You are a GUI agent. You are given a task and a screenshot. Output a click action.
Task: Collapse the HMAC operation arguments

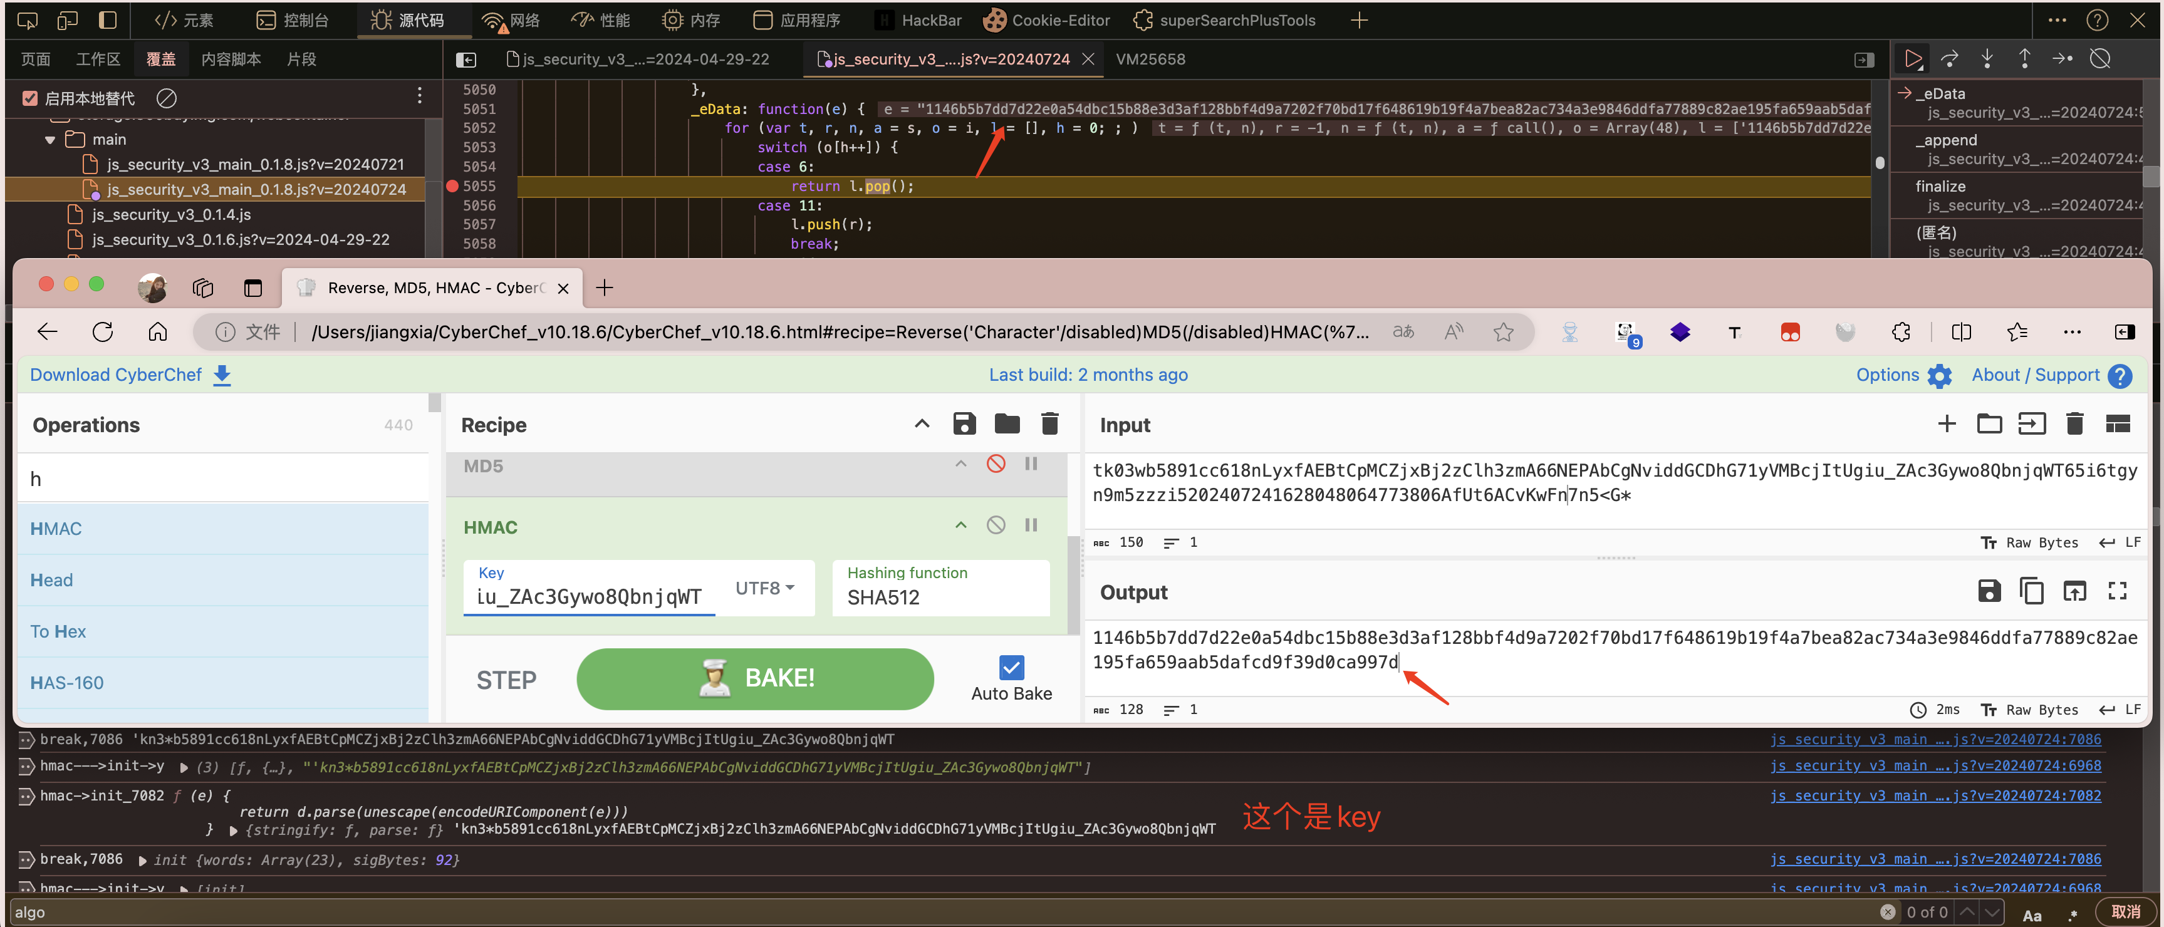click(960, 526)
